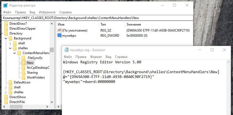
Task: Open the Файл menu in Registry Editor
Action: [7, 12]
